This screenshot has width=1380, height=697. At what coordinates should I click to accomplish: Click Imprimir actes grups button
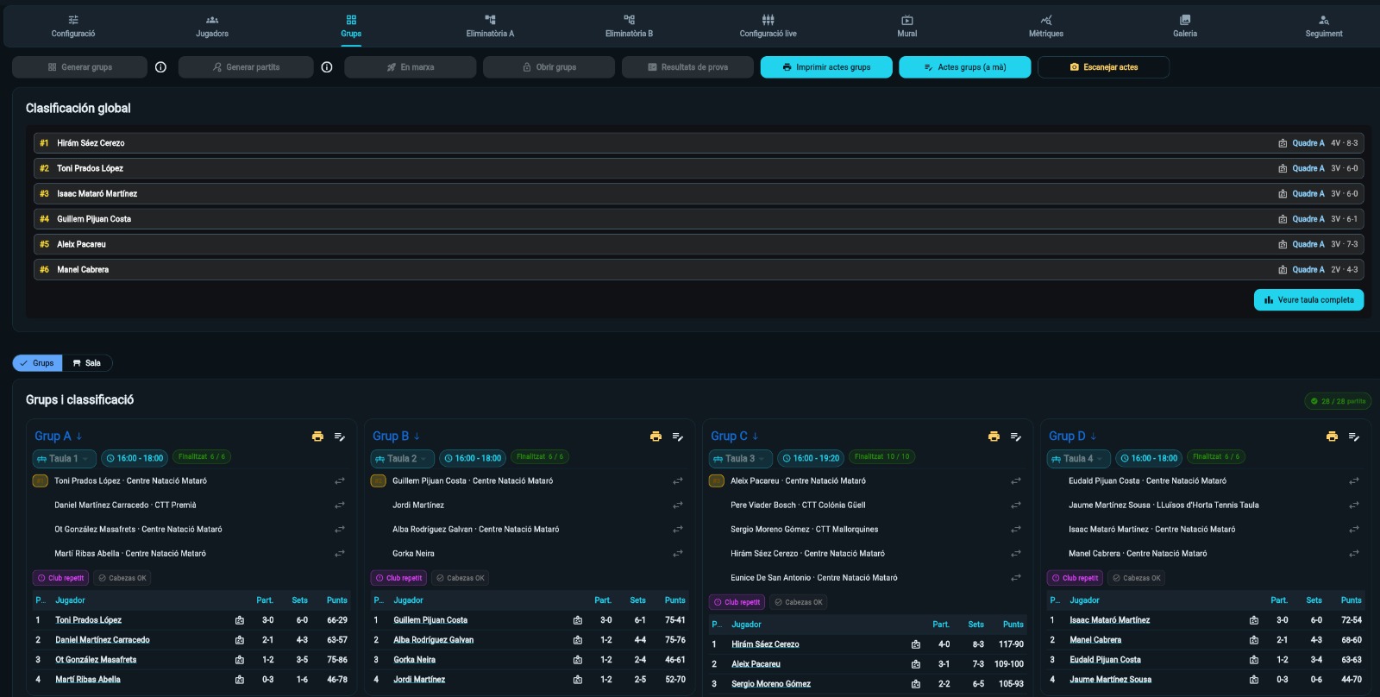coord(826,67)
